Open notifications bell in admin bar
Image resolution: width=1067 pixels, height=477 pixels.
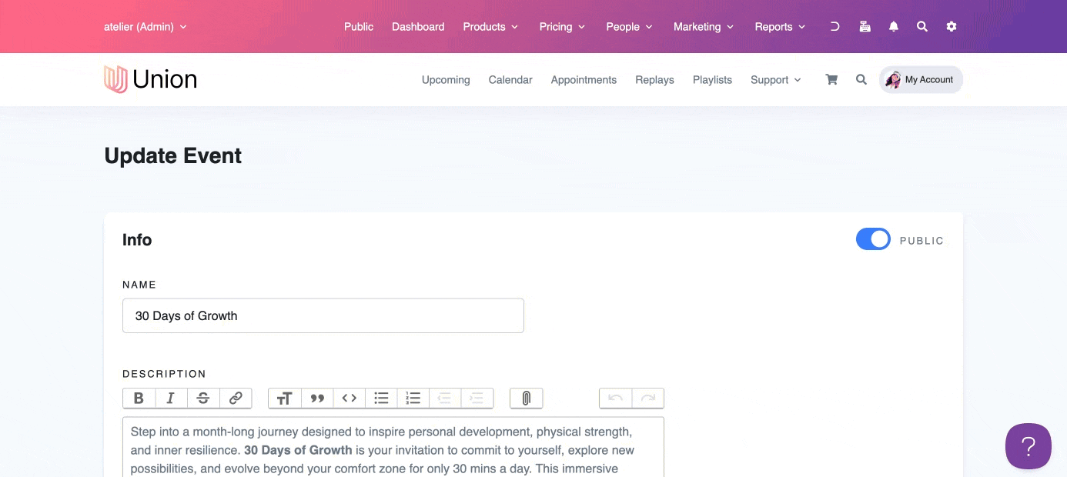coord(893,26)
